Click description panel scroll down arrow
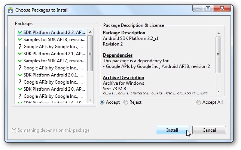 (x=219, y=91)
